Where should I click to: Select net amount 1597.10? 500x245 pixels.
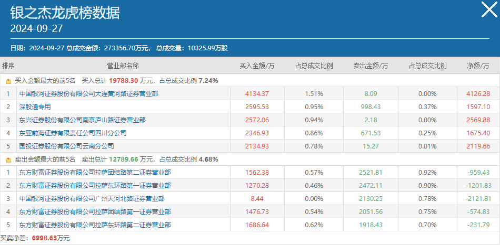pos(478,107)
